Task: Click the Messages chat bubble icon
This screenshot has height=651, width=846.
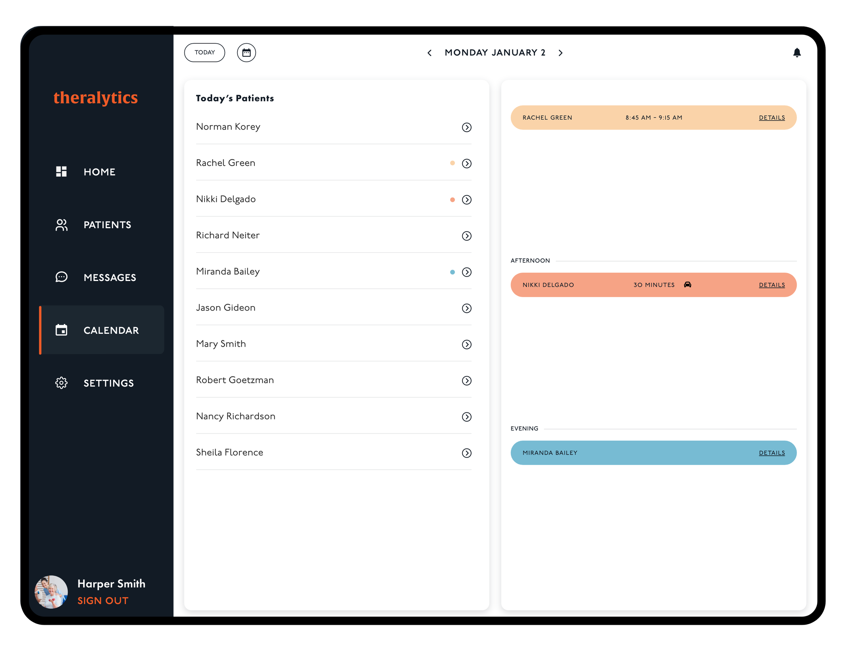Action: point(61,277)
